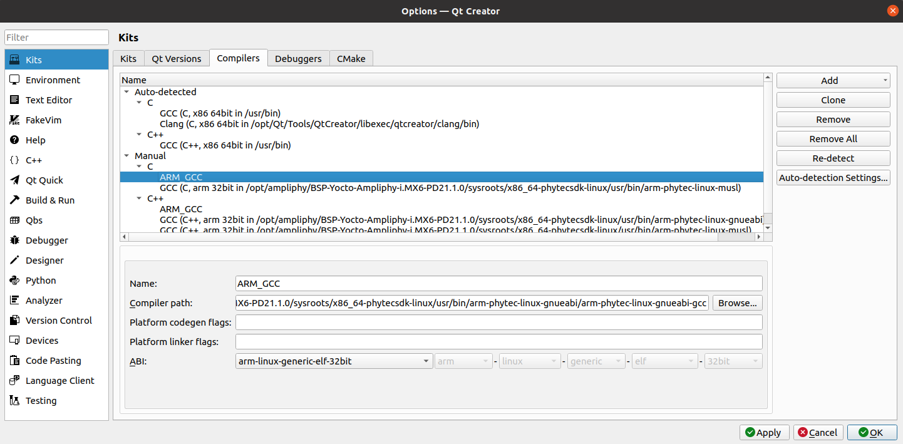Open the Build & Run hammer icon

pos(14,200)
